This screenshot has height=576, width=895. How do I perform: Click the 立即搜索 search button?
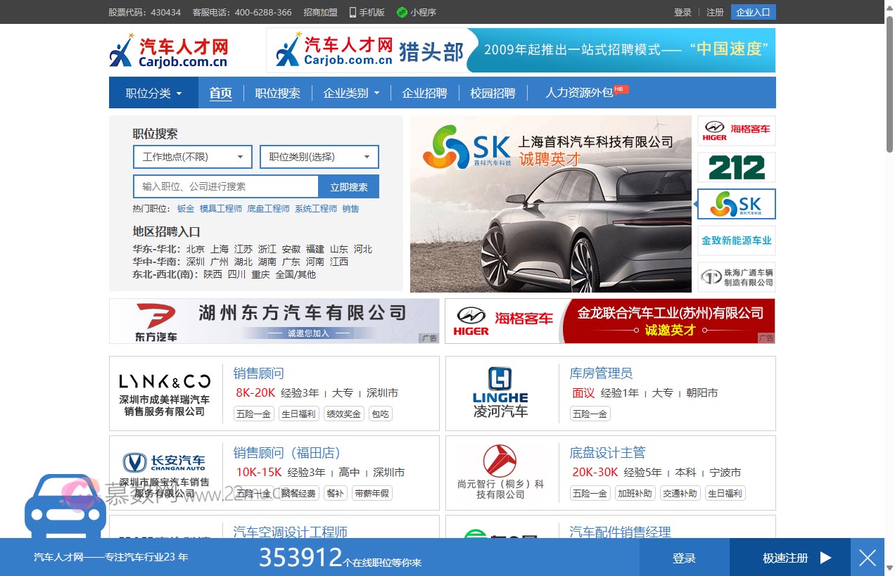348,186
